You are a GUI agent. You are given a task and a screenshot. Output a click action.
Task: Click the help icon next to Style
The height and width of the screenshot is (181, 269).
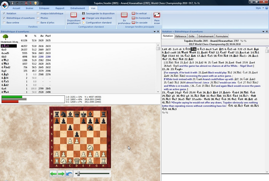click(267, 8)
